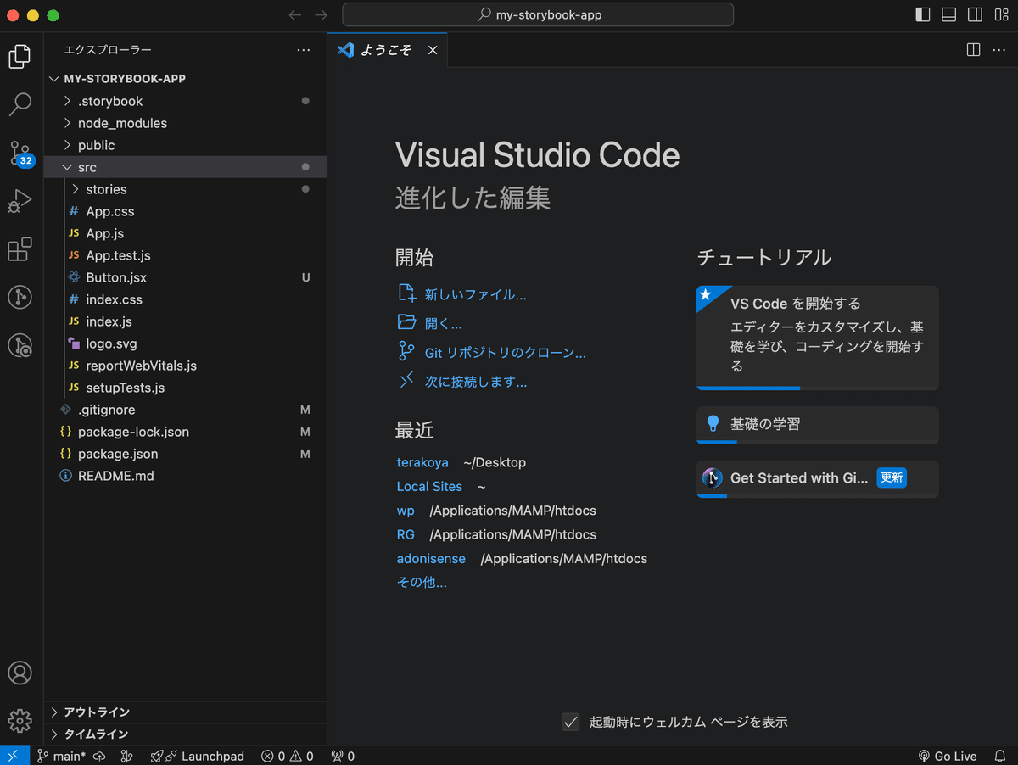Viewport: 1018px width, 765px height.
Task: Open recent Local Sites folder
Action: tap(429, 487)
